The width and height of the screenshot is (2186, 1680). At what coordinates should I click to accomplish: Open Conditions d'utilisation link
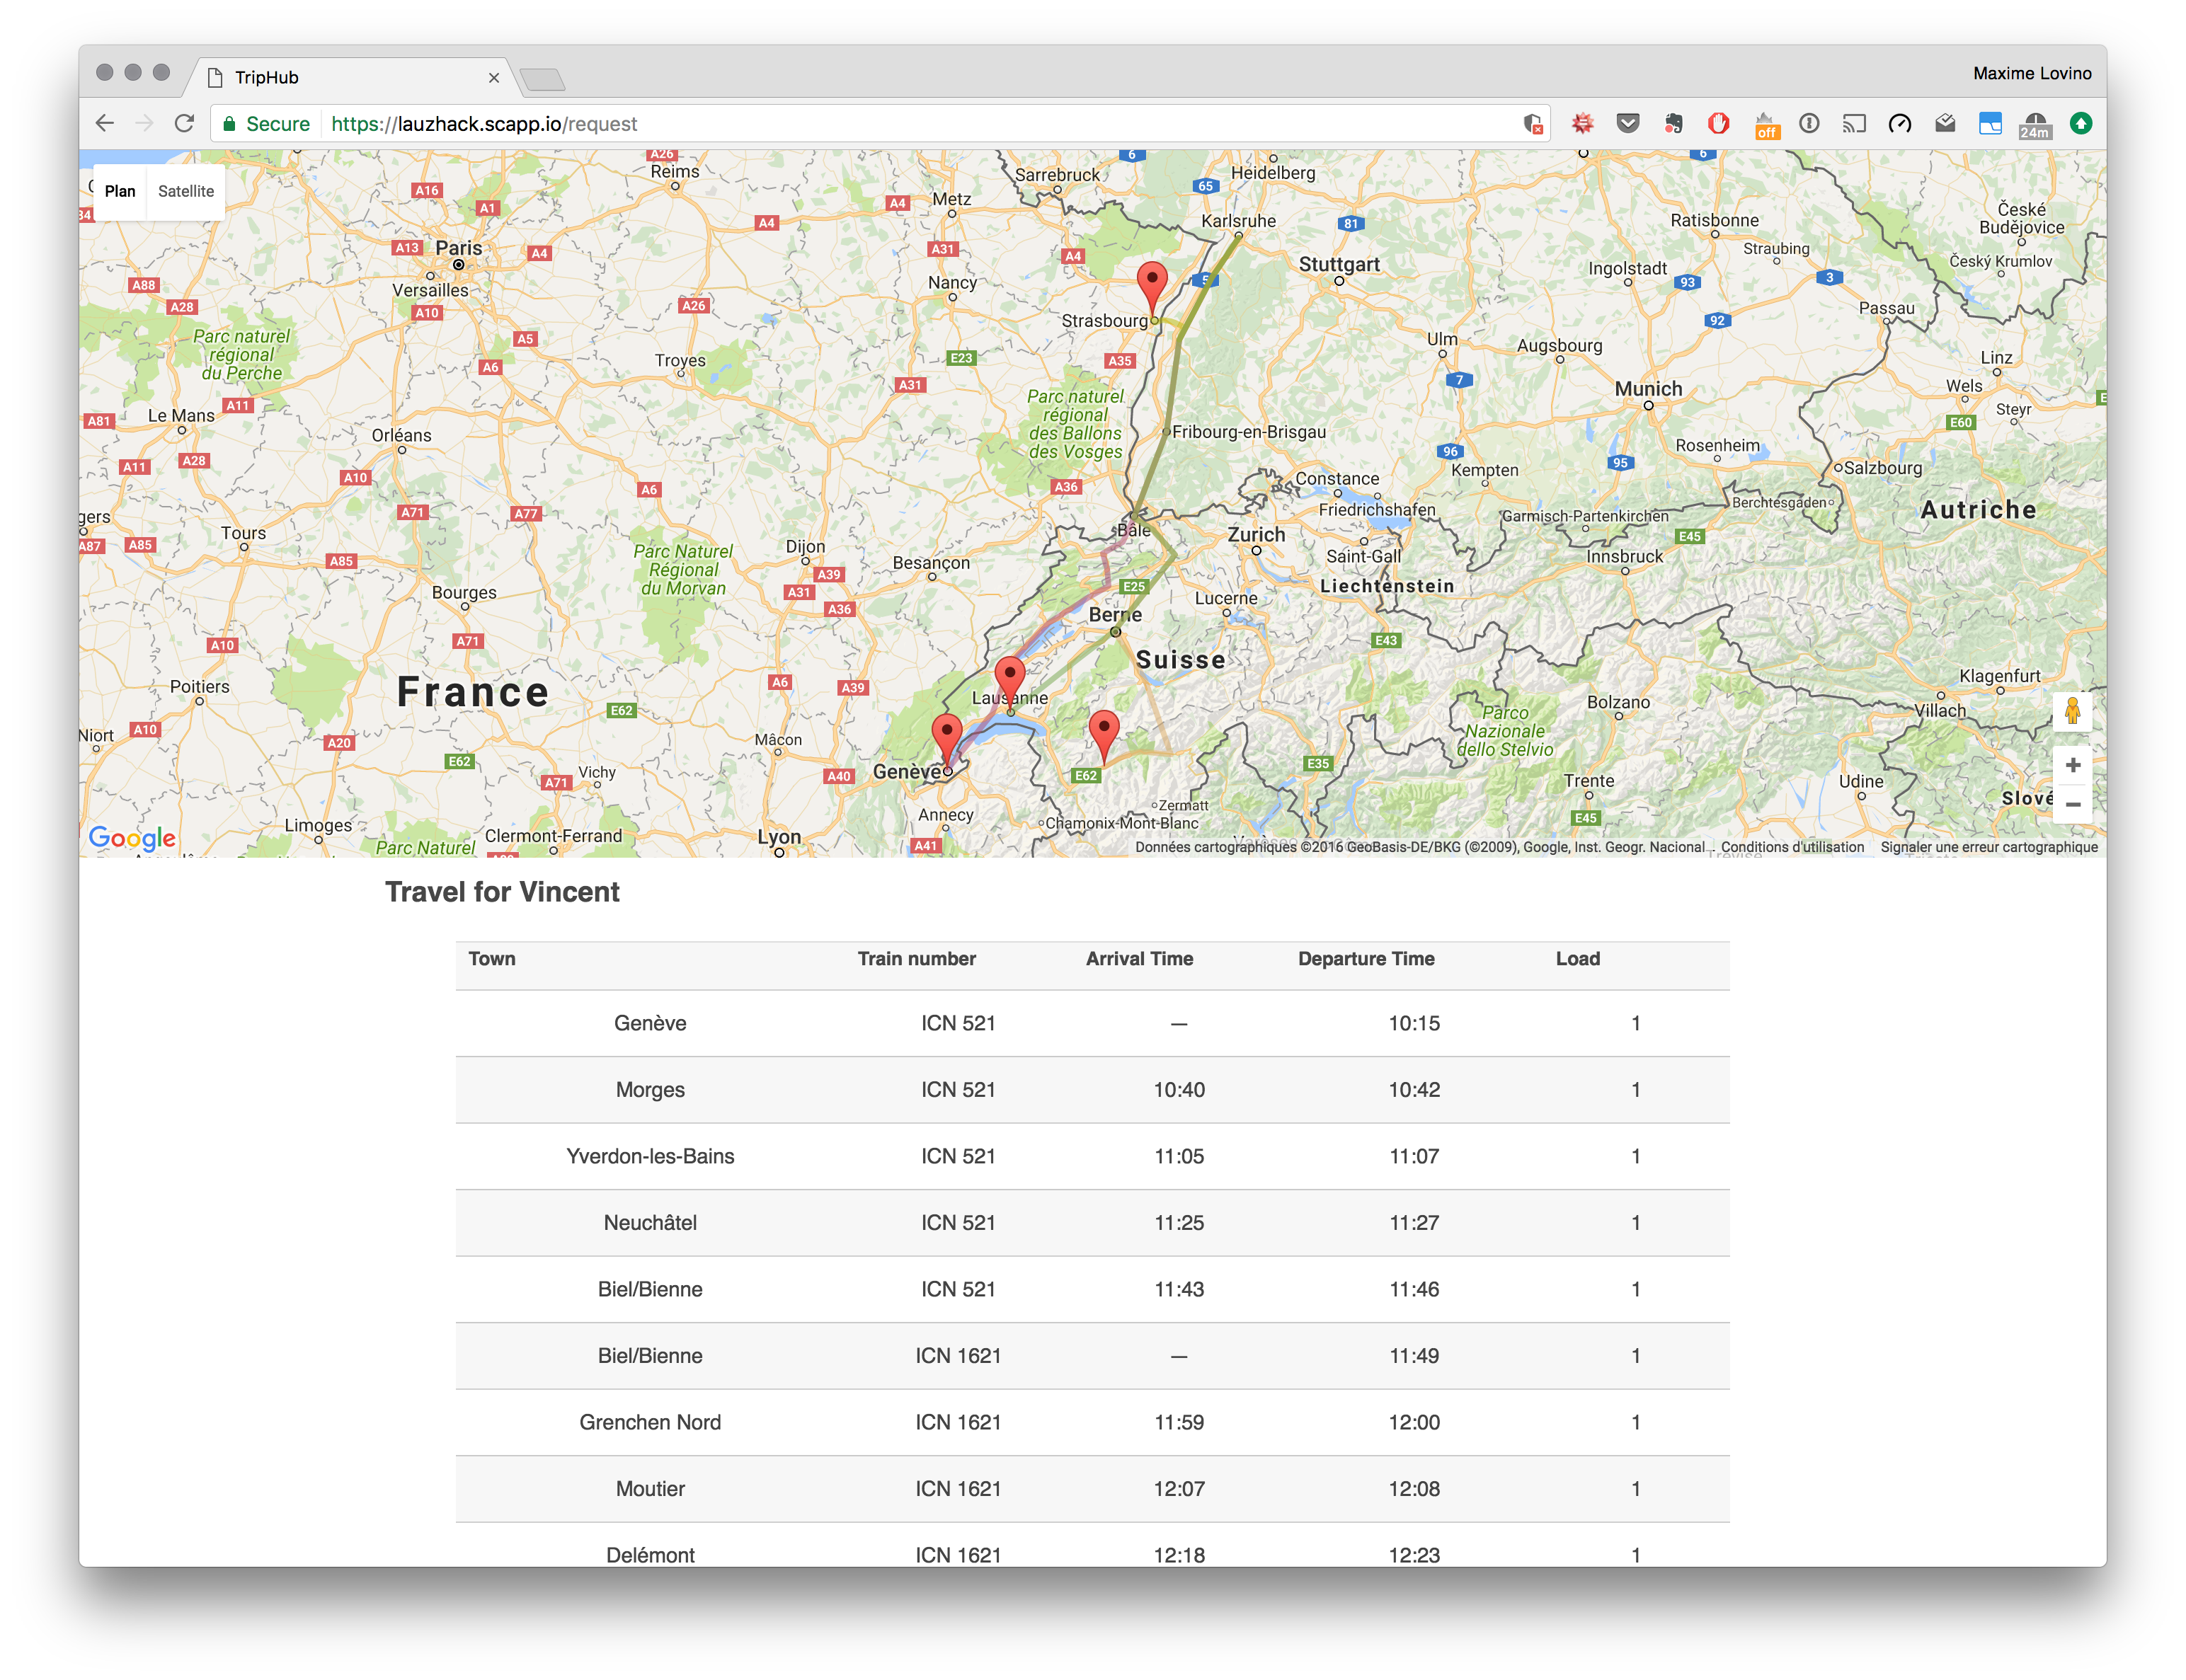pyautogui.click(x=1792, y=847)
